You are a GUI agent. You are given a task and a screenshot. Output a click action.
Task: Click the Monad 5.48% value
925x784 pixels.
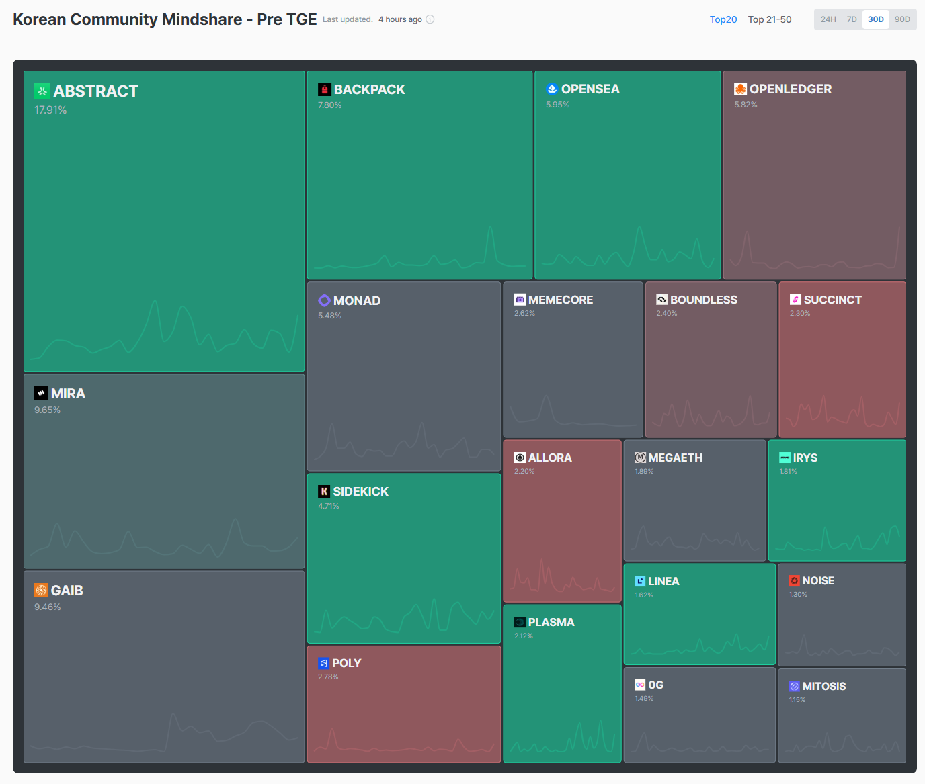pos(329,316)
